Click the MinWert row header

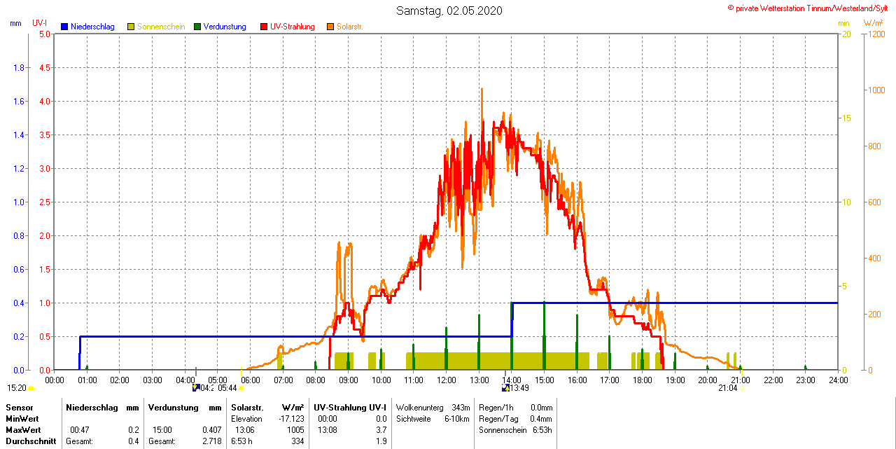(x=23, y=418)
